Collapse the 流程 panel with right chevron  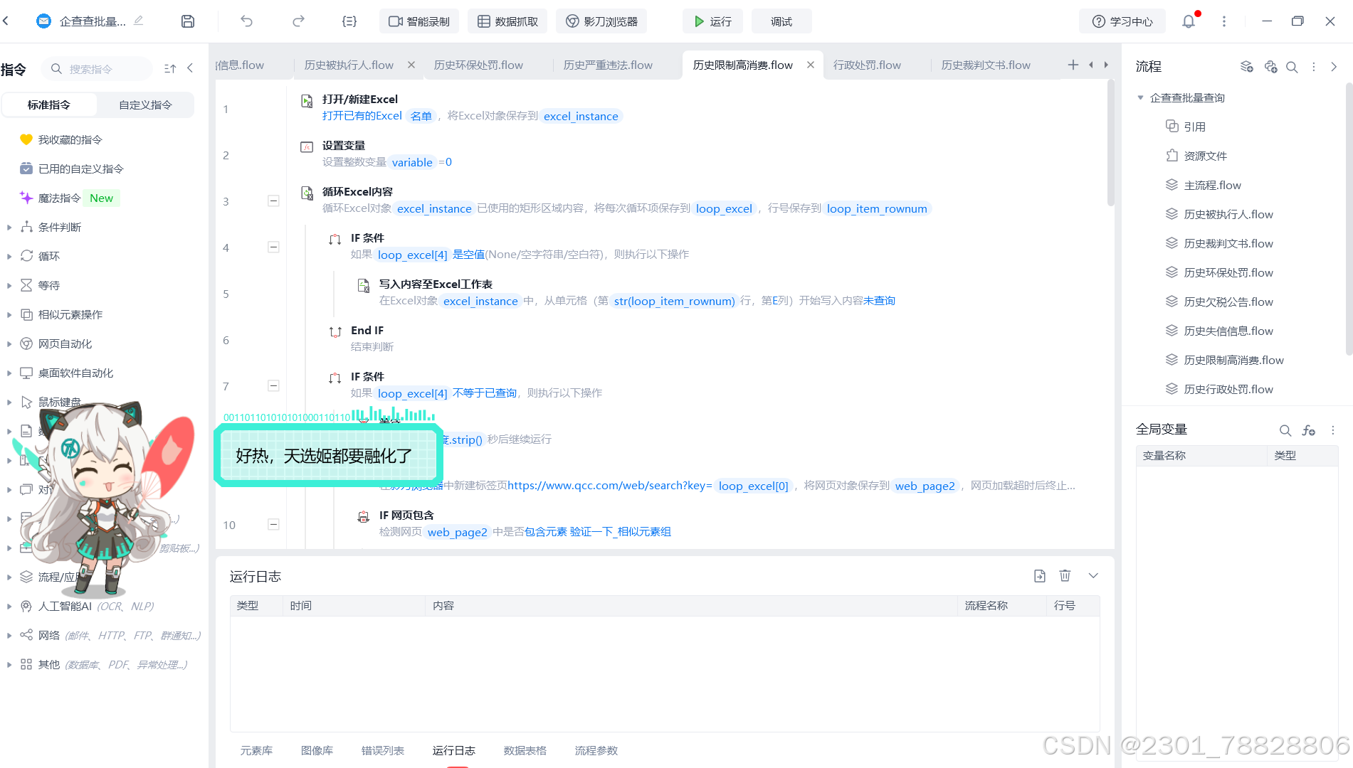1334,67
